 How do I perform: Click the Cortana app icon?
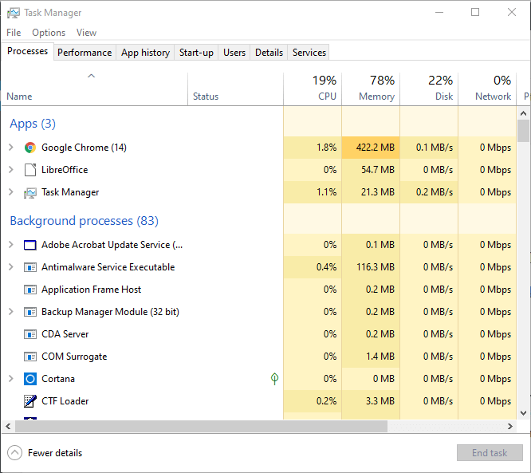[x=30, y=379]
